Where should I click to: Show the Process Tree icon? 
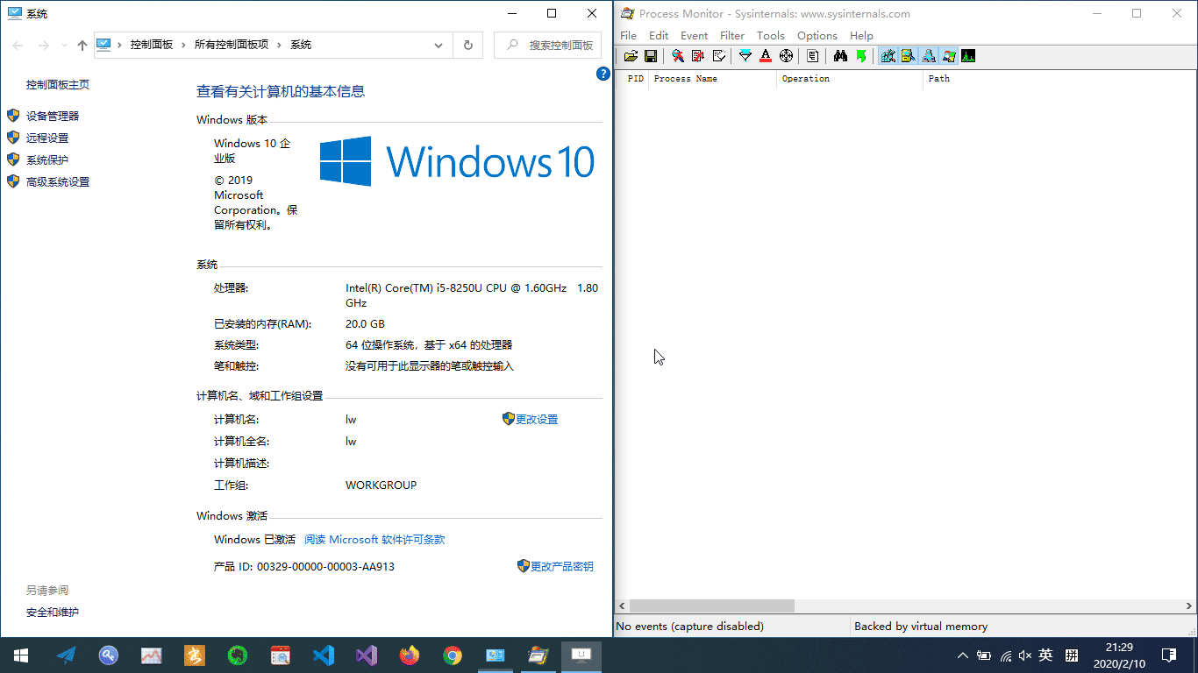[813, 56]
